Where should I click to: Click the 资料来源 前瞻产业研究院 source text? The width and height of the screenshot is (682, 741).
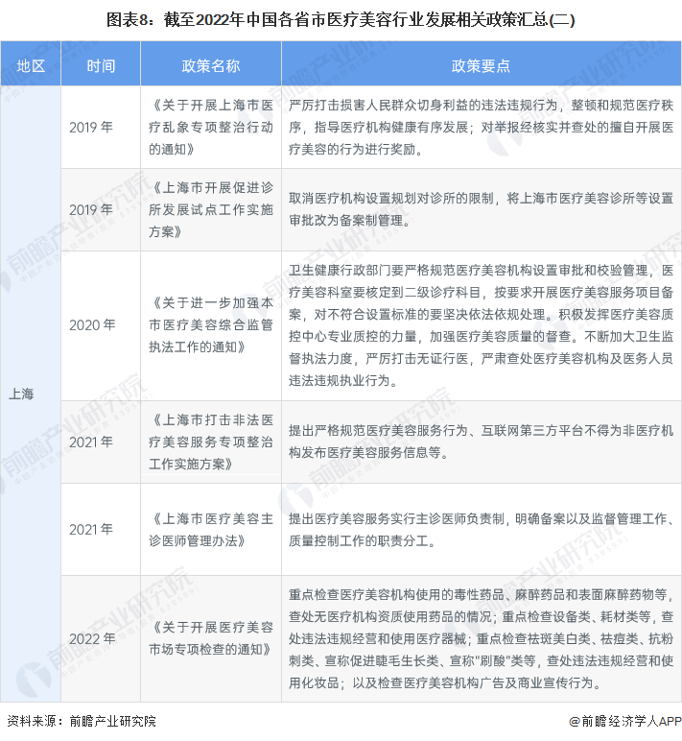click(81, 721)
